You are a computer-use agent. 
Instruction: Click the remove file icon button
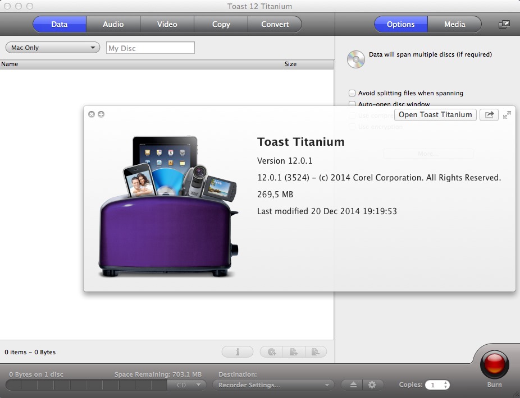click(316, 351)
